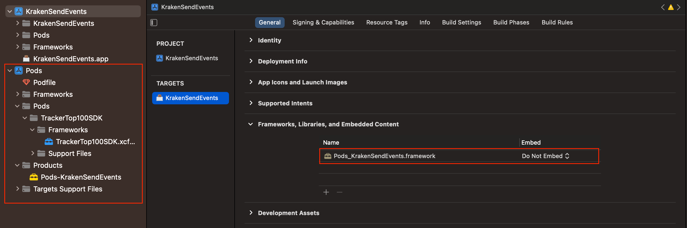Select the Pods-KrakenSendEvents product
The width and height of the screenshot is (687, 228).
click(81, 177)
